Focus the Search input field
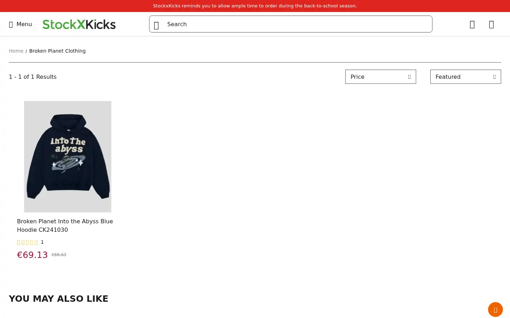 click(x=290, y=24)
